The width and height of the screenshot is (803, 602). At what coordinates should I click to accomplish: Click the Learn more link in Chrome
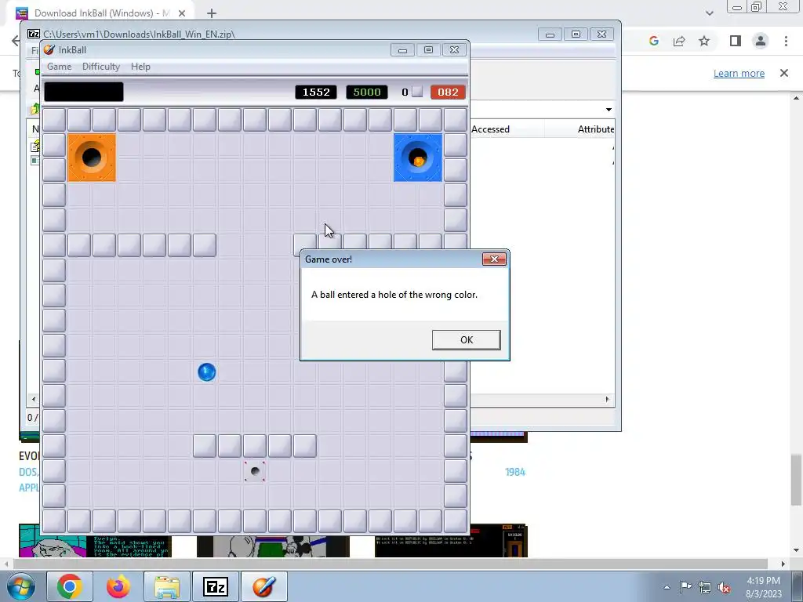point(739,73)
